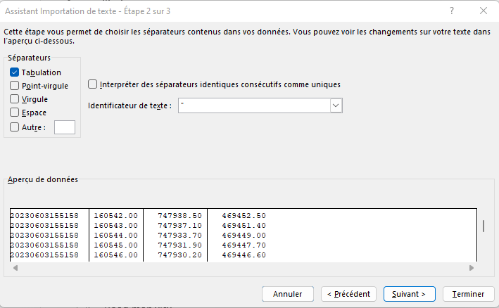Click the vertical scrollbar thumb in preview

tap(483, 226)
